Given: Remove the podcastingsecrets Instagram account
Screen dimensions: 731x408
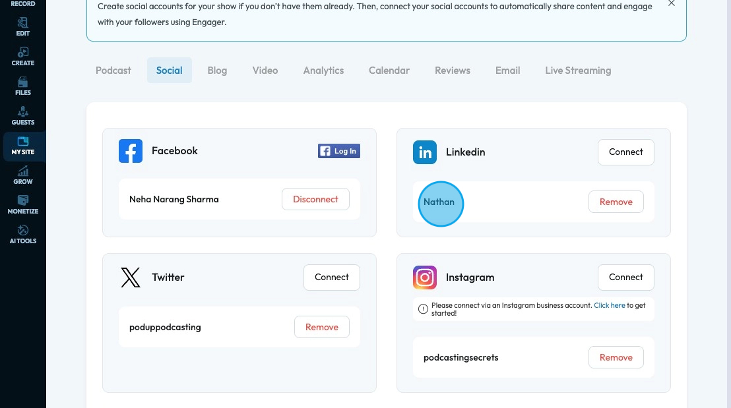Looking at the screenshot, I should tap(616, 357).
